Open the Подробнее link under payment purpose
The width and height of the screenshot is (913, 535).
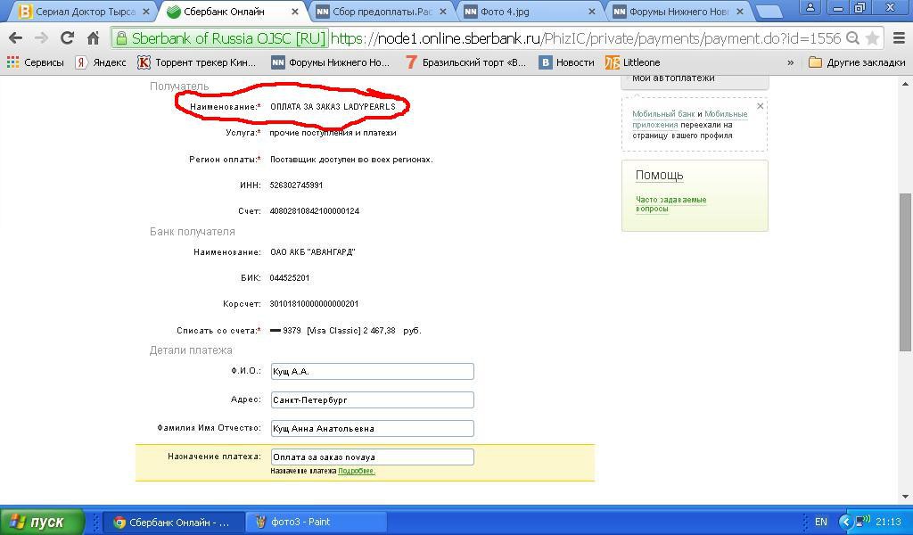[x=357, y=471]
